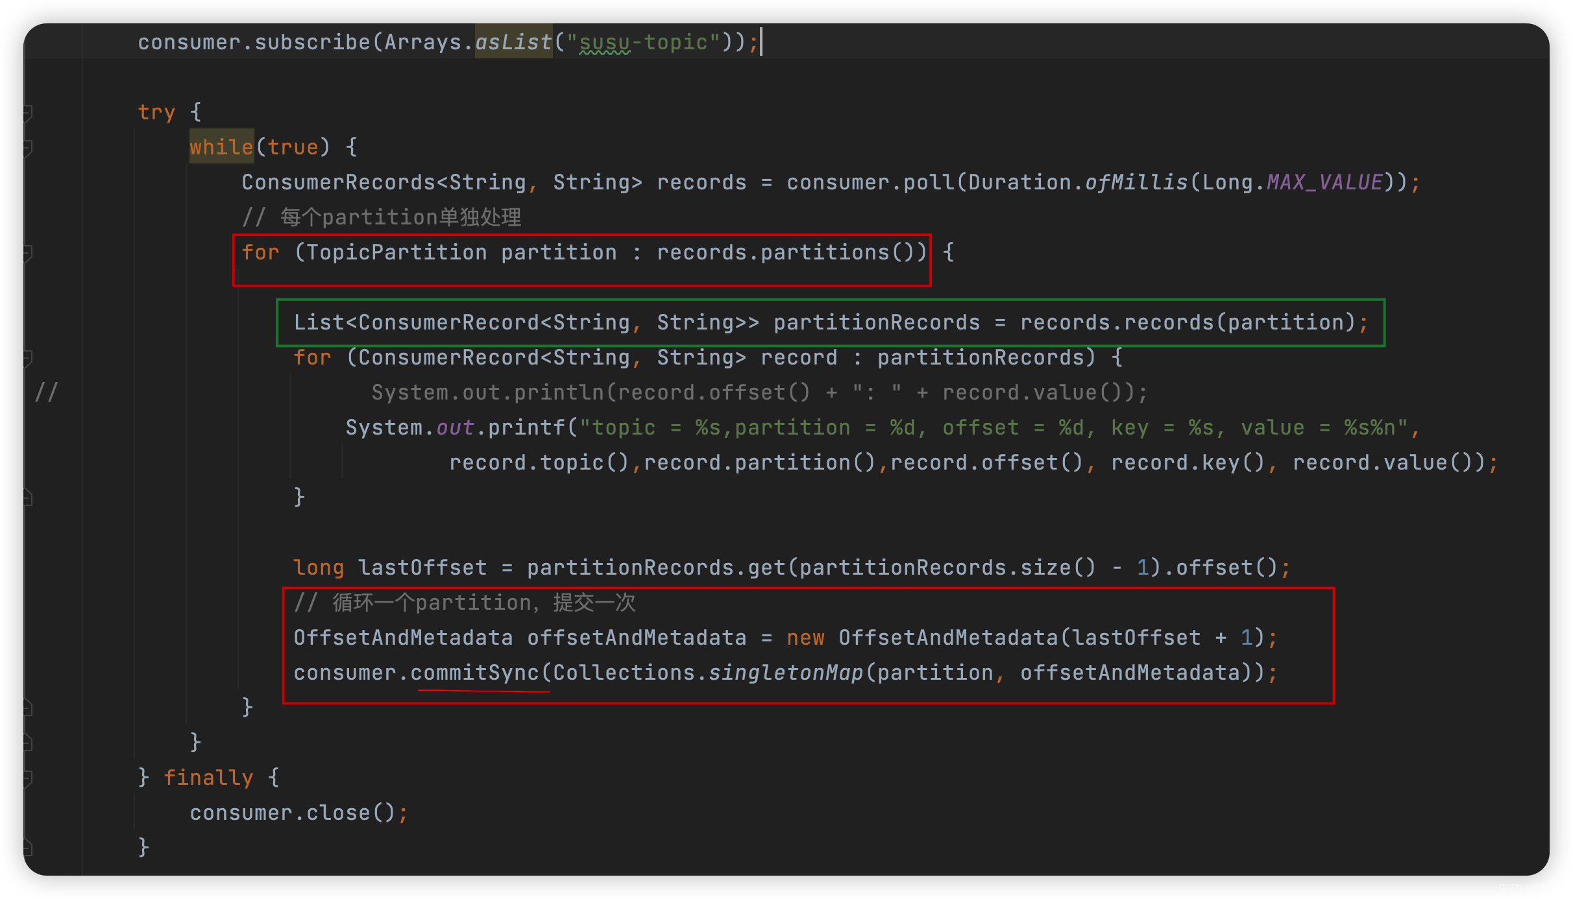Click the finally keyword

point(208,778)
